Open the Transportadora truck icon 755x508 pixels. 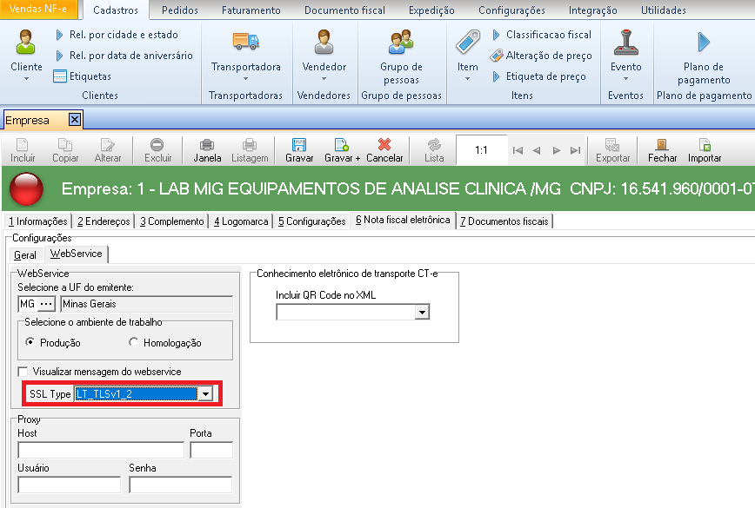tap(245, 42)
